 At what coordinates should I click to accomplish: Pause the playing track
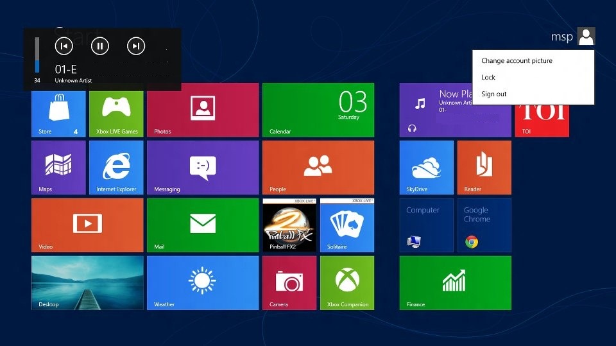[x=100, y=46]
